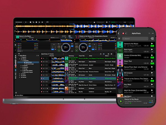The image size is (166, 125).
Task: Tap preview play for Back Again on phone
Action: coord(152,49)
